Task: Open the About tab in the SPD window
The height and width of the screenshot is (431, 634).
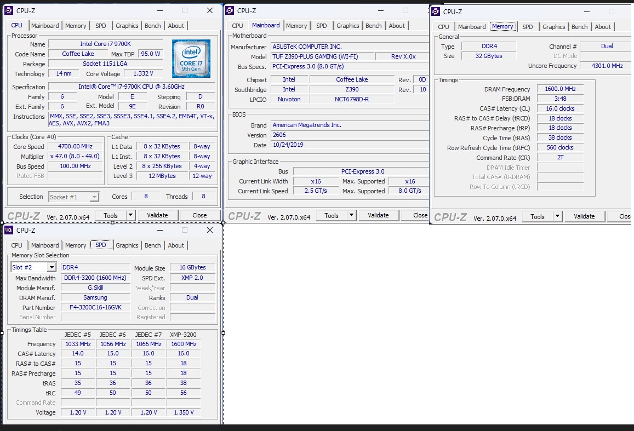Action: coord(176,245)
